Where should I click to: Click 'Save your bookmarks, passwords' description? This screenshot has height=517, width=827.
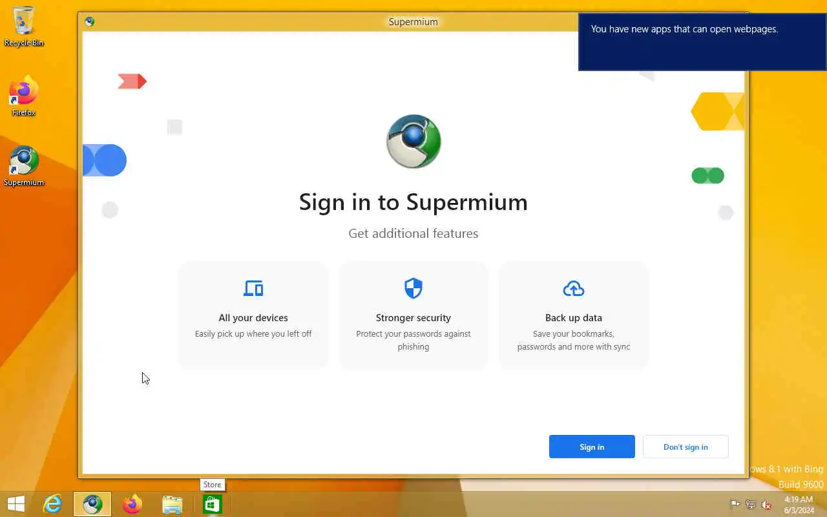click(x=574, y=341)
